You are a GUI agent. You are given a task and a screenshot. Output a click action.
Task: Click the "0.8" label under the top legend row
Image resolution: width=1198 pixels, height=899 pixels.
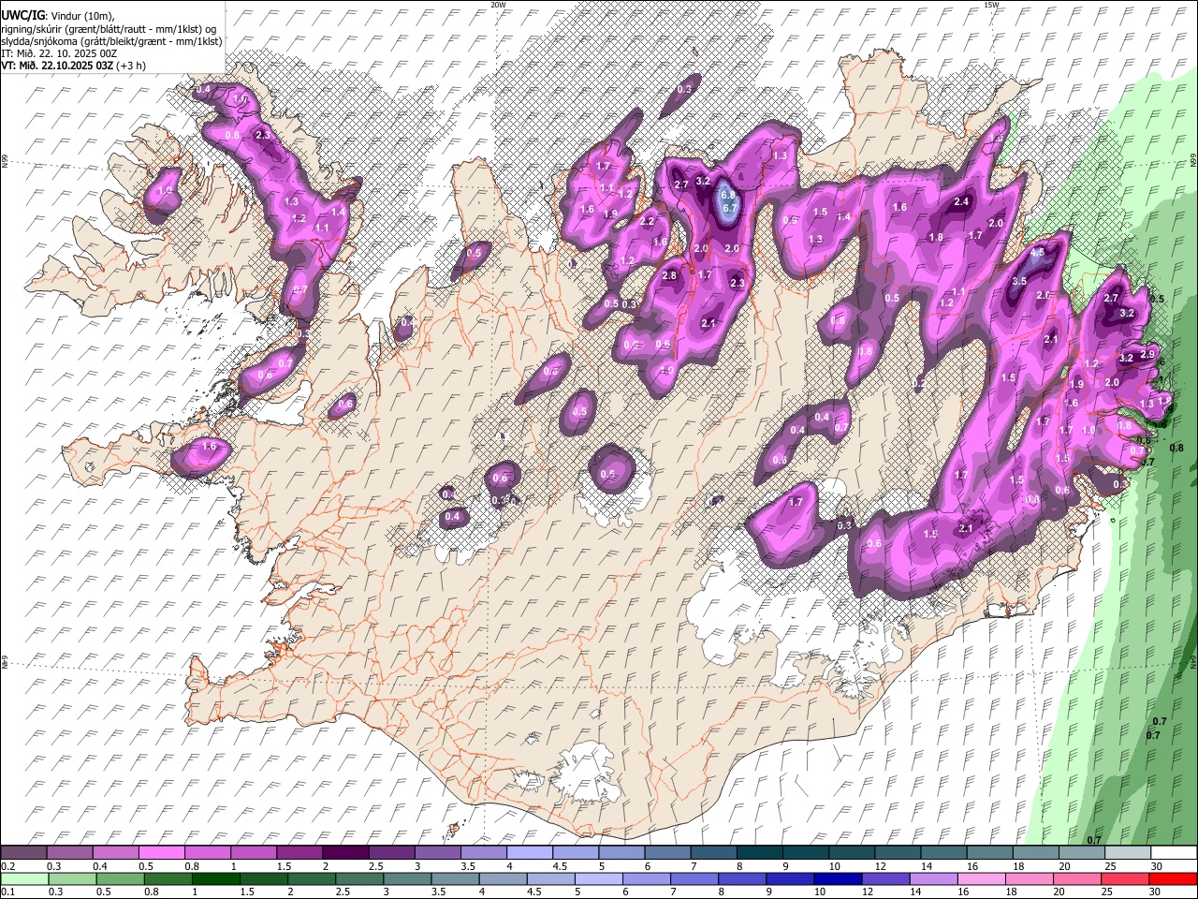tap(192, 866)
